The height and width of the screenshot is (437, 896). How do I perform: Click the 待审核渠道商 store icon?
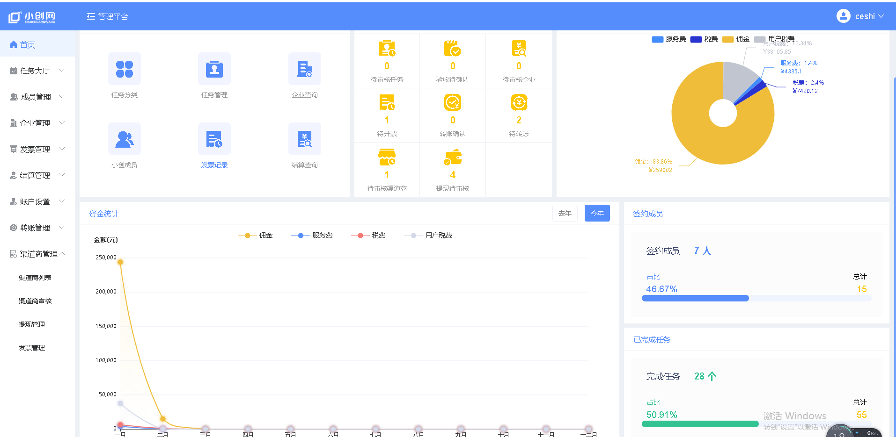pos(387,158)
